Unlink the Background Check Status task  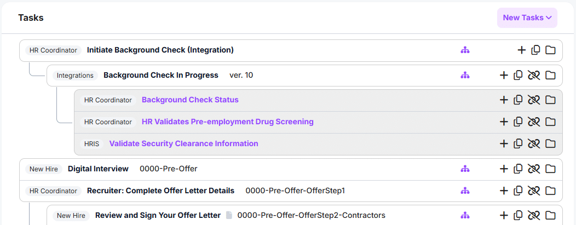(534, 100)
